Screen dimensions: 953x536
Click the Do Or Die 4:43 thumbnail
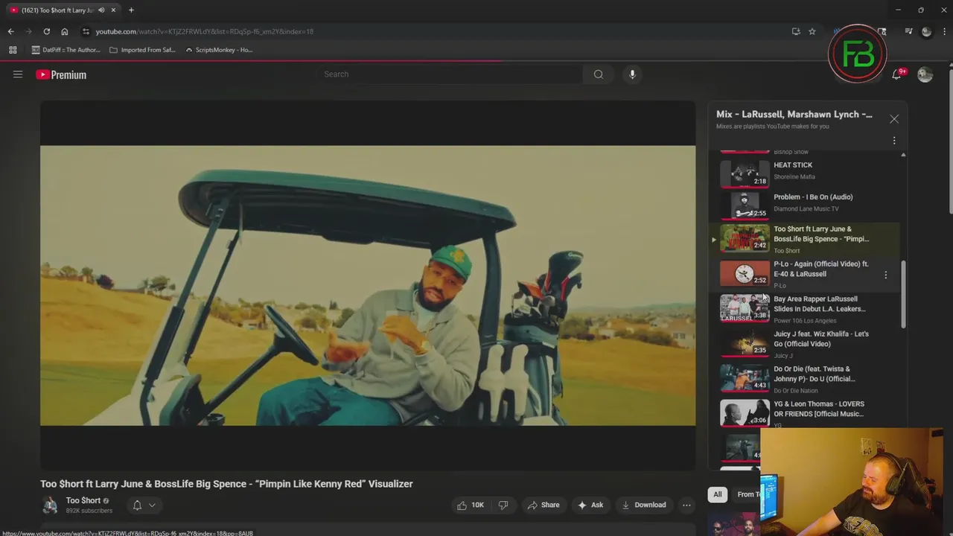tap(745, 377)
